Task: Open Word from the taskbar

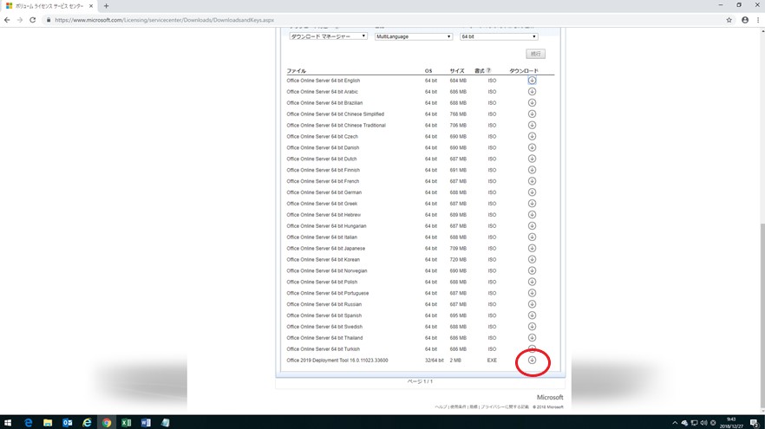Action: tap(146, 423)
